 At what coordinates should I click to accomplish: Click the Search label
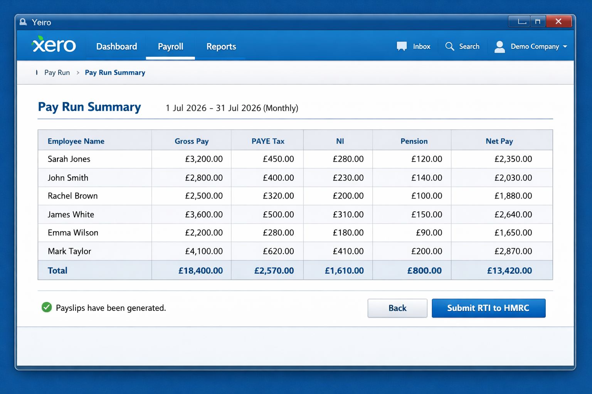pyautogui.click(x=469, y=47)
